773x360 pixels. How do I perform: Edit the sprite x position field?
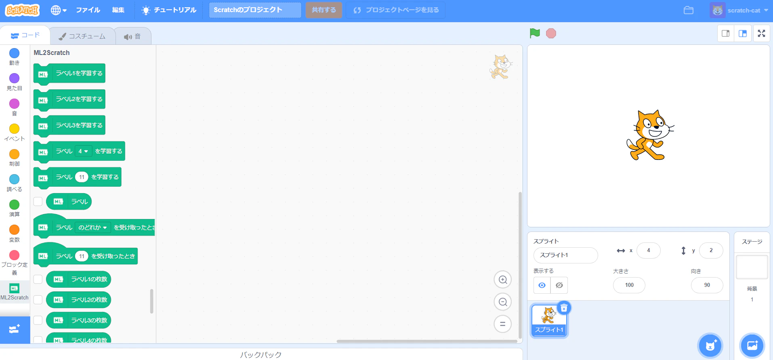[x=649, y=251]
